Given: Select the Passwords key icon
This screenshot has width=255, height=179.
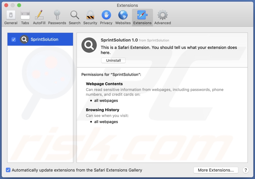Looking at the screenshot, I should point(57,17).
